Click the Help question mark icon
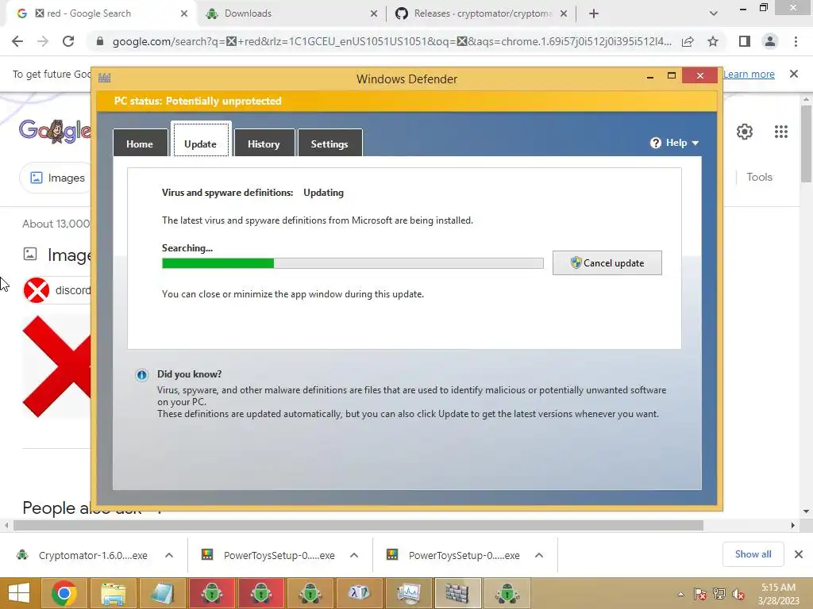Image resolution: width=813 pixels, height=609 pixels. click(x=655, y=143)
